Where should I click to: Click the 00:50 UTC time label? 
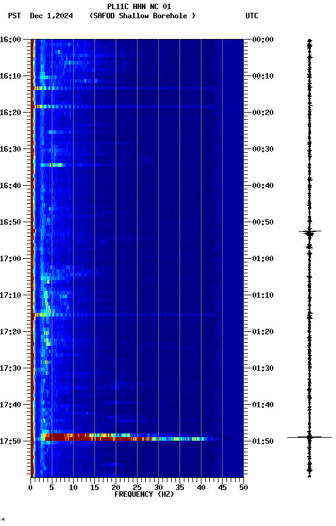pyautogui.click(x=263, y=222)
